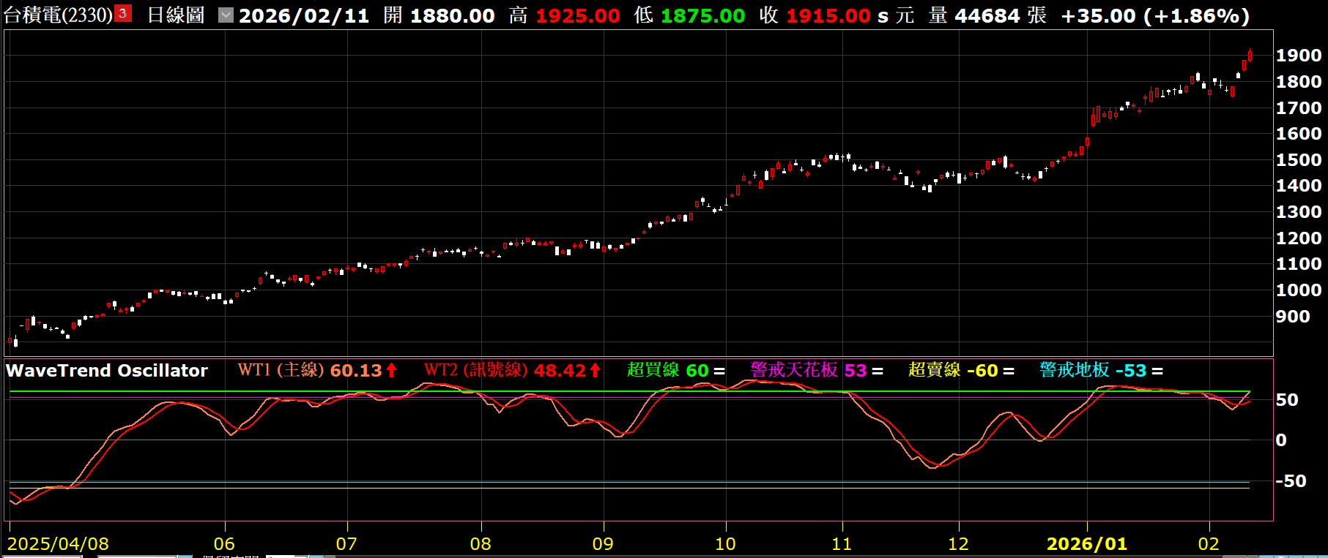
Task: Click the WT1 (主線) up arrow icon
Action: coord(392,371)
